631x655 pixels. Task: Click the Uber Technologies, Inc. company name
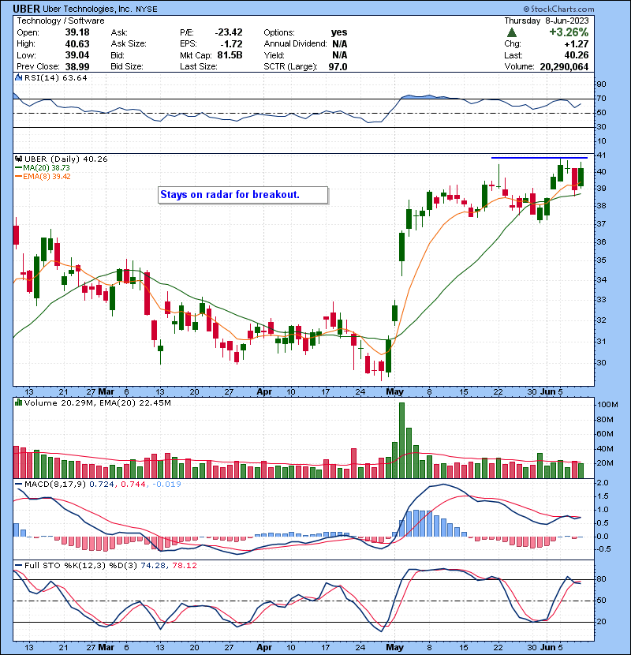(x=88, y=9)
